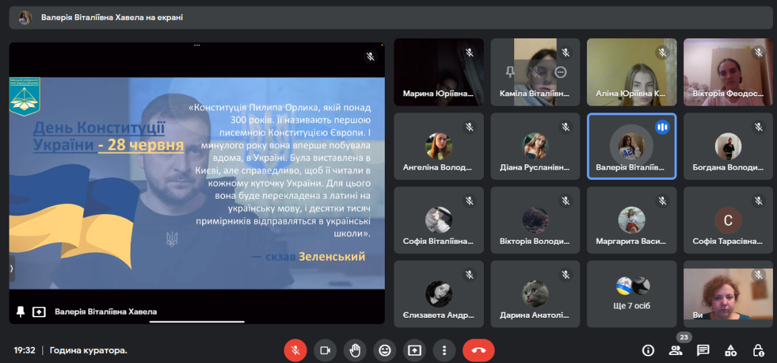Pin Валерія Віталіївна Хавела presentation

click(20, 312)
